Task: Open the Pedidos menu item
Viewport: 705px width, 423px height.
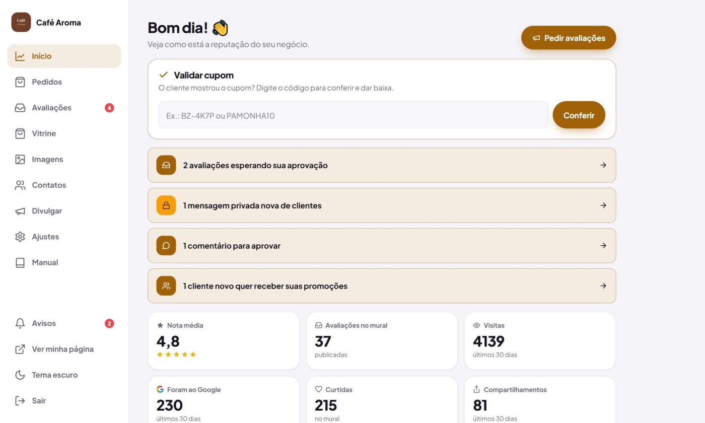Action: click(64, 82)
